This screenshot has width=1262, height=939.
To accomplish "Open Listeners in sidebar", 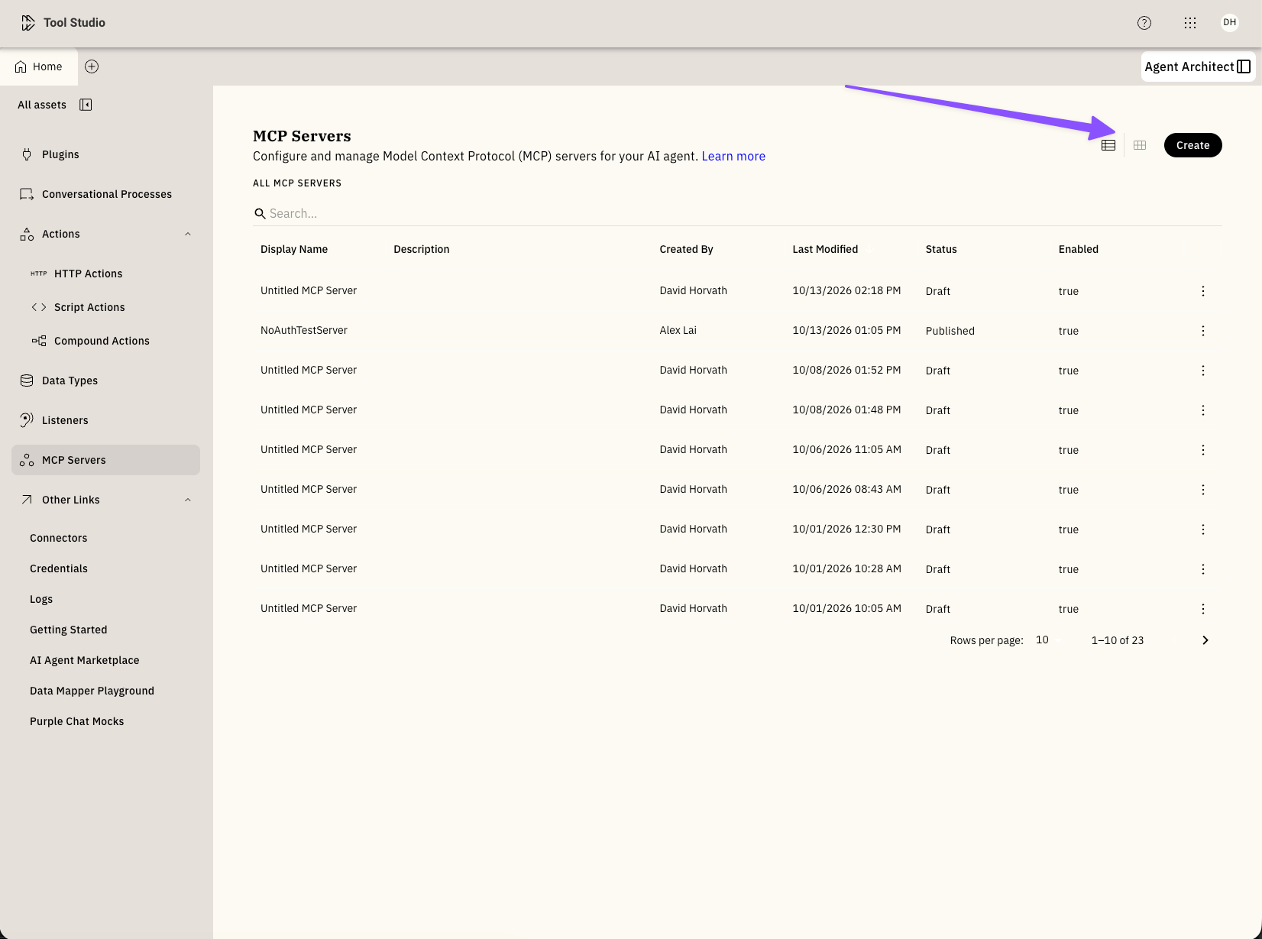I will (x=105, y=420).
